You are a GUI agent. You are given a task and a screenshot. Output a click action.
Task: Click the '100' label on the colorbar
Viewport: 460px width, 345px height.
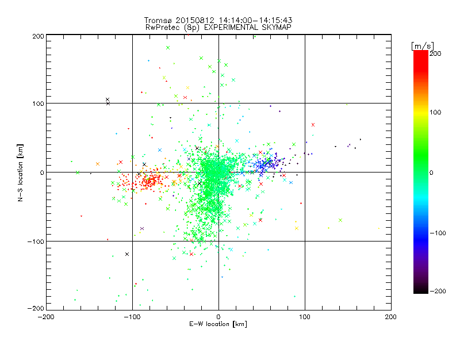(435, 112)
